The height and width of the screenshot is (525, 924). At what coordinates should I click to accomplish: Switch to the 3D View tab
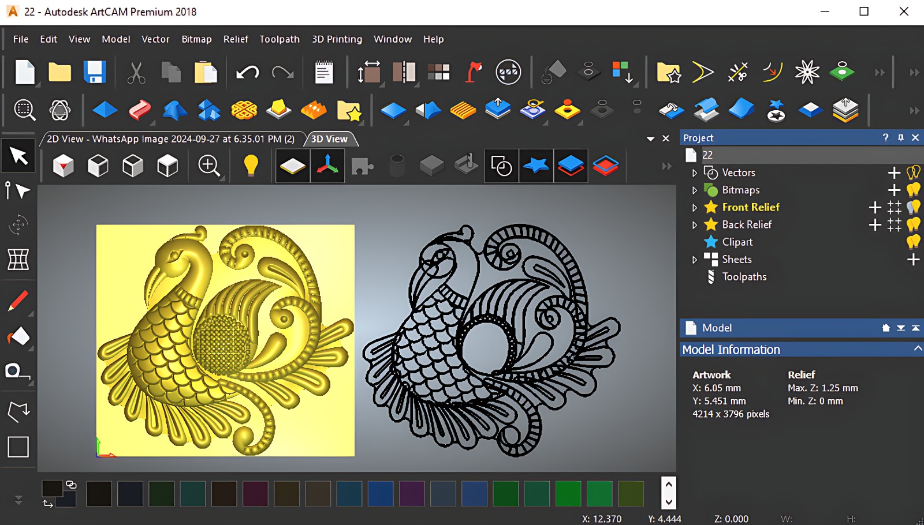(329, 139)
